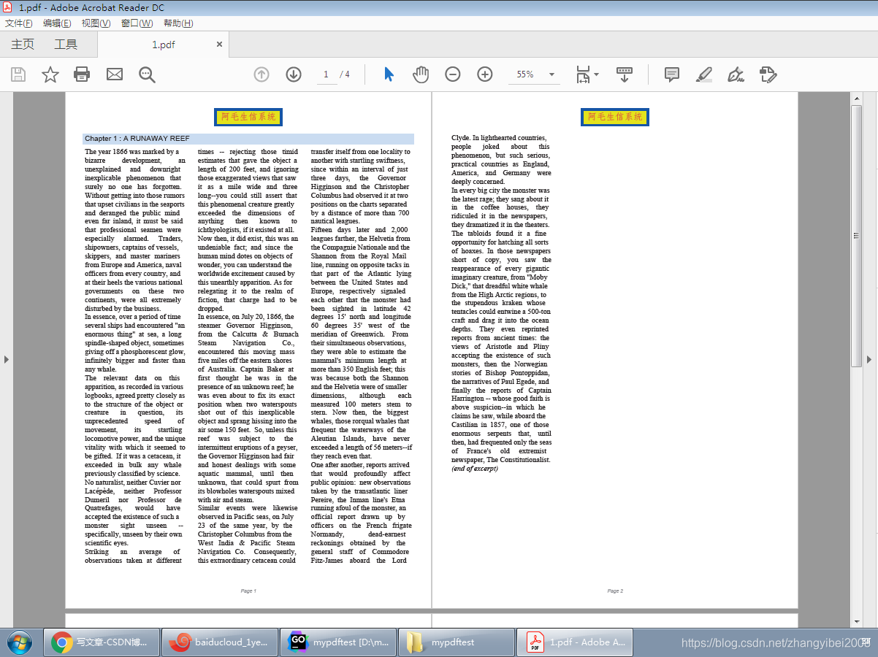Open the Windows Start button
878x657 pixels.
[20, 642]
